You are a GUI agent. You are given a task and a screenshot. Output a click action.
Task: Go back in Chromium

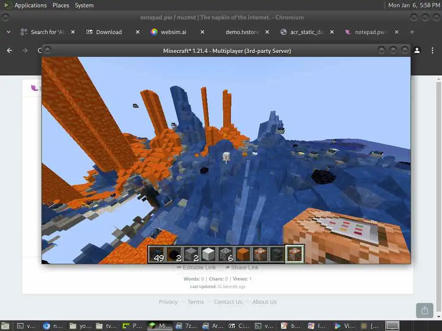pos(9,50)
